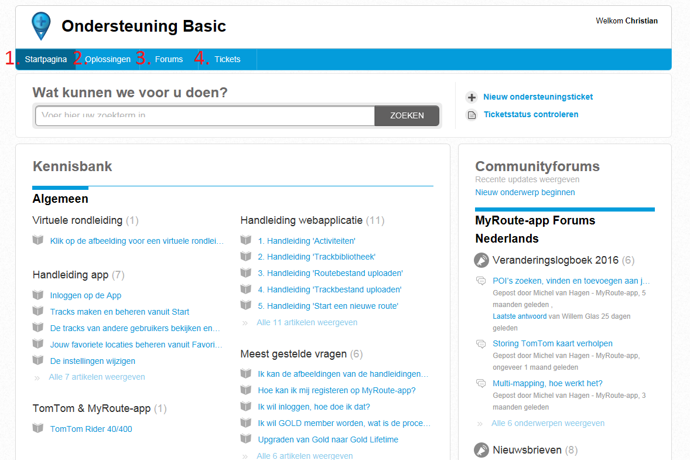Viewport: 690px width, 460px height.
Task: Expand Alle 6 onderwerpen weergeven
Action: point(548,423)
